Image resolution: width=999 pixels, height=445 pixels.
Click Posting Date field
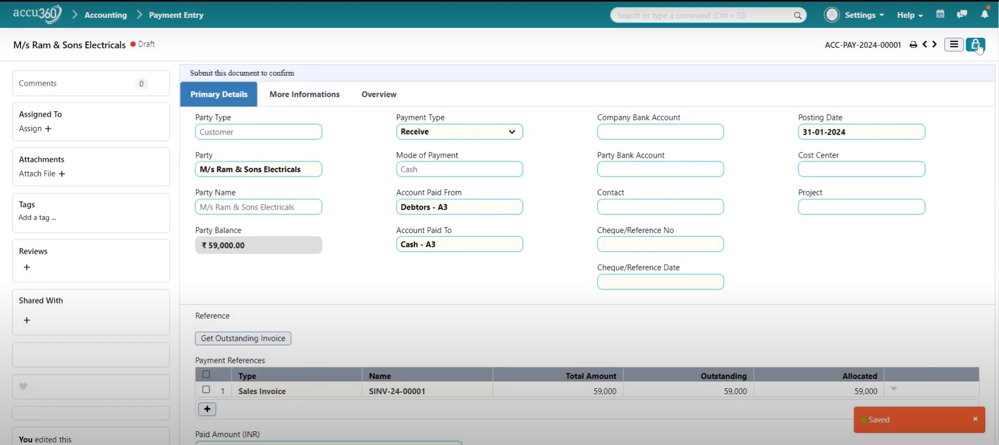862,132
